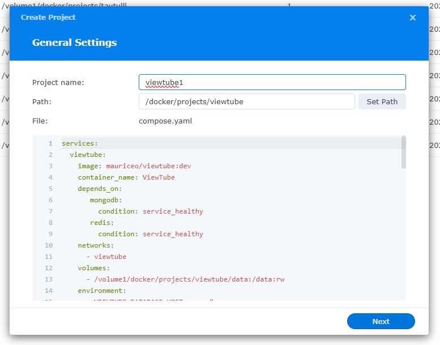Click the Set Path button
Image resolution: width=440 pixels, height=345 pixels.
pos(382,101)
